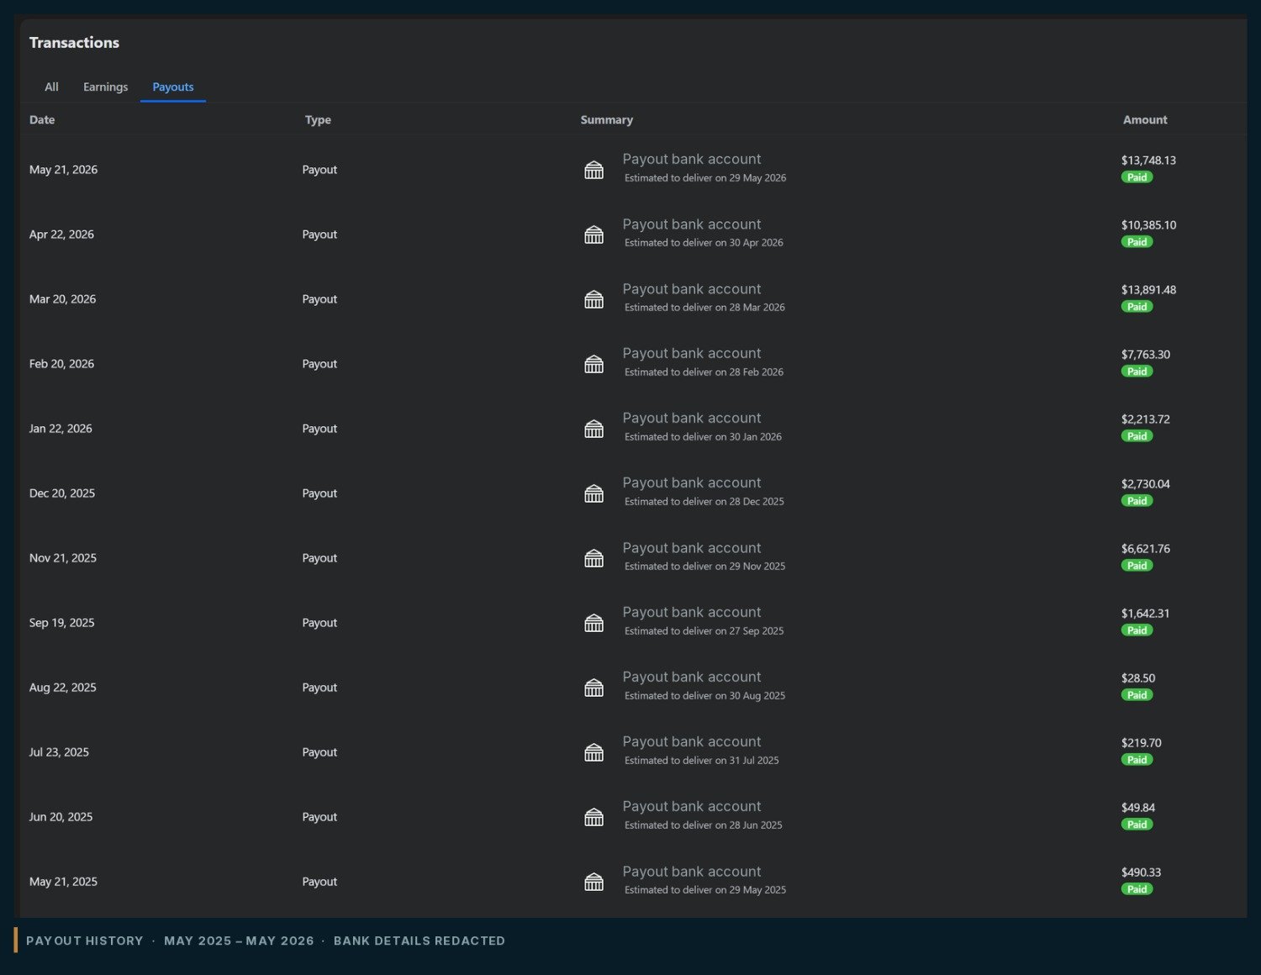The width and height of the screenshot is (1261, 975).
Task: Click the $28.50 payout amount
Action: 1138,678
